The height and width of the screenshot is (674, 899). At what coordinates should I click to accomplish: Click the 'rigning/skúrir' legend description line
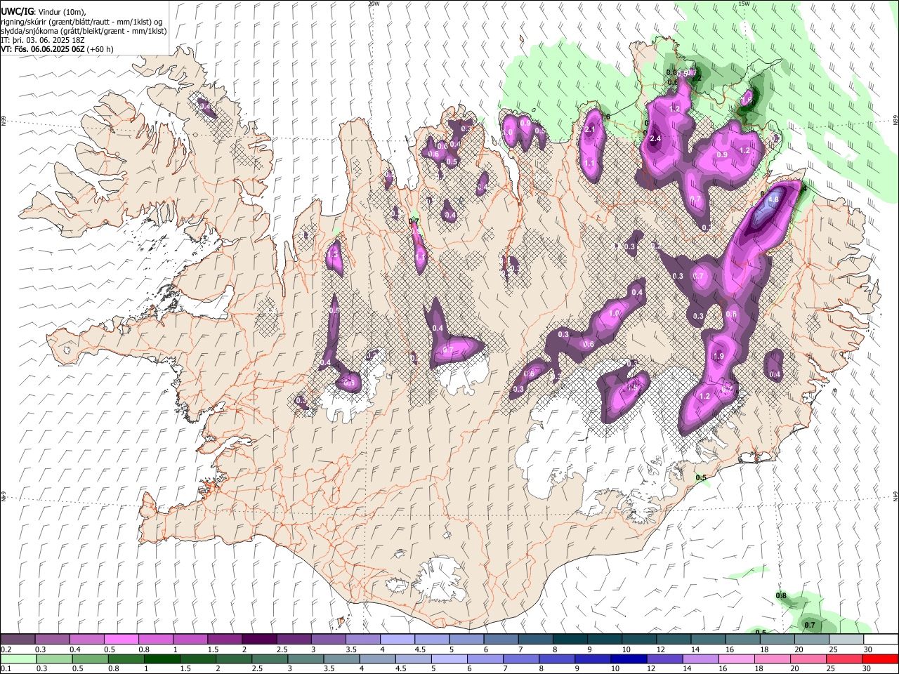click(81, 22)
